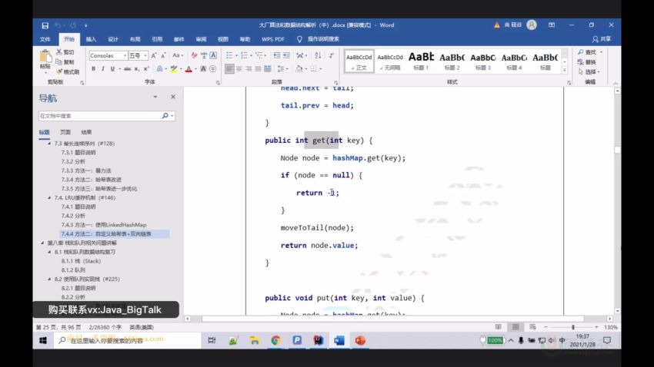The width and height of the screenshot is (654, 367).
Task: Click the Paste button in clipboard group
Action: [x=45, y=60]
